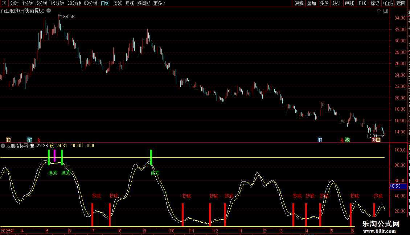Viewport: 410px width, 235px height.
Task: Open the 财 financial report marker
Action: [x=320, y=140]
